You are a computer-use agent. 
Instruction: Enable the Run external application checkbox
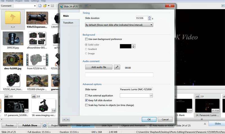[x=87, y=96]
